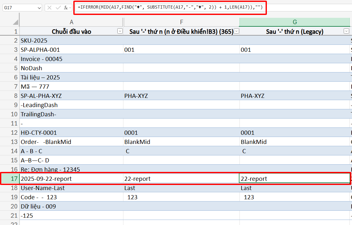Click the Enter checkmark formula bar icon
The image size is (352, 225).
coord(58,8)
